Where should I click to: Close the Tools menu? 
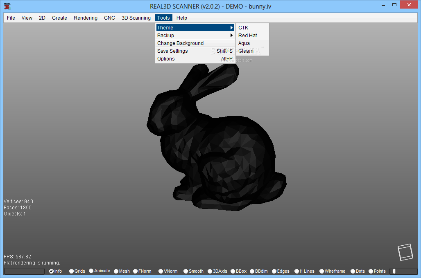coord(163,18)
